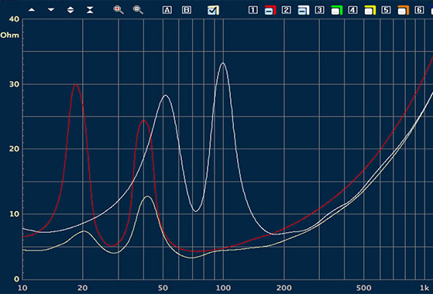Click the 100 frequency axis label
This screenshot has height=294, width=433.
[x=223, y=289]
